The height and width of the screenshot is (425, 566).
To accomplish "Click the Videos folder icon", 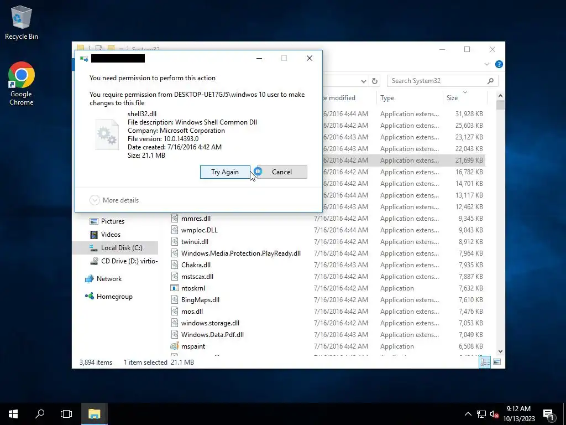I will [94, 235].
